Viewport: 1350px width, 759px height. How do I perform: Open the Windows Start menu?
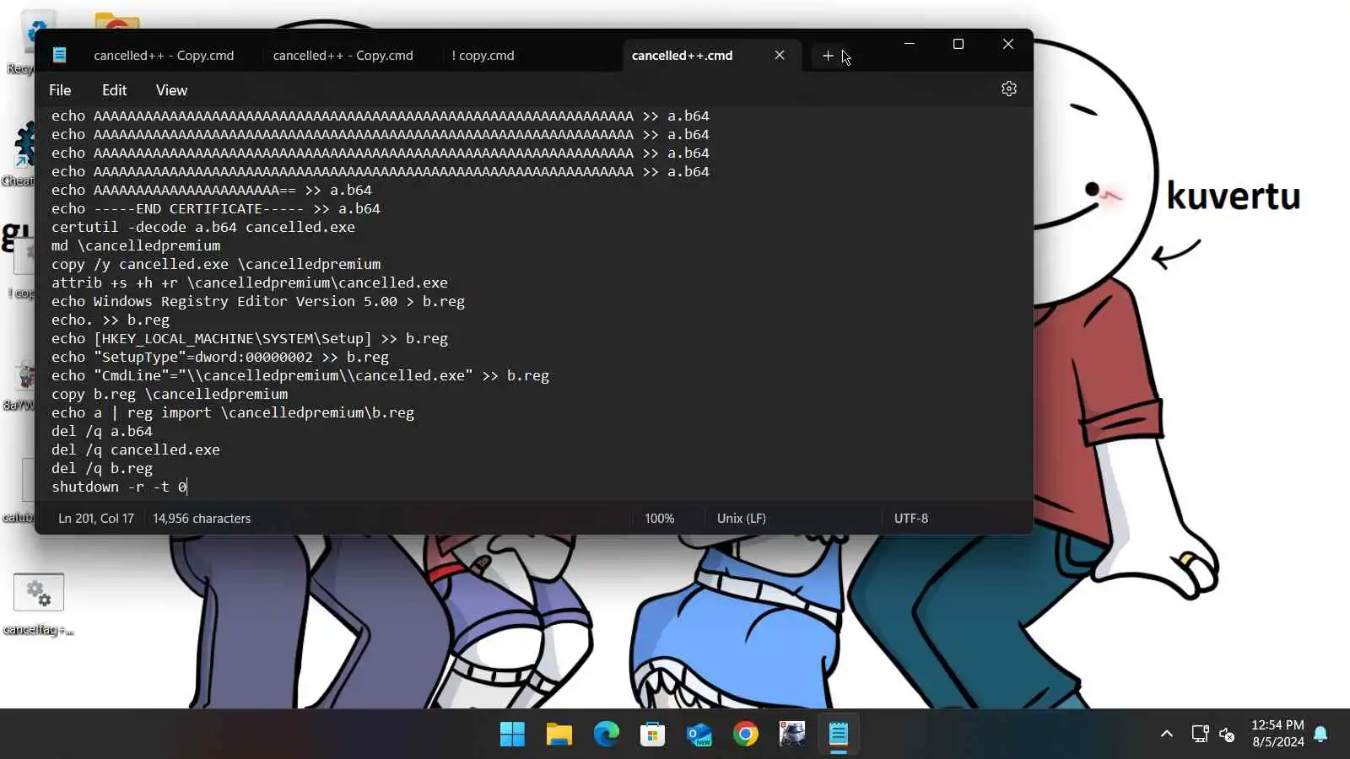click(512, 735)
